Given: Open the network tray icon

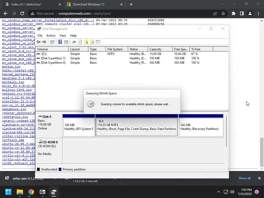Looking at the screenshot, I should coord(226,192).
